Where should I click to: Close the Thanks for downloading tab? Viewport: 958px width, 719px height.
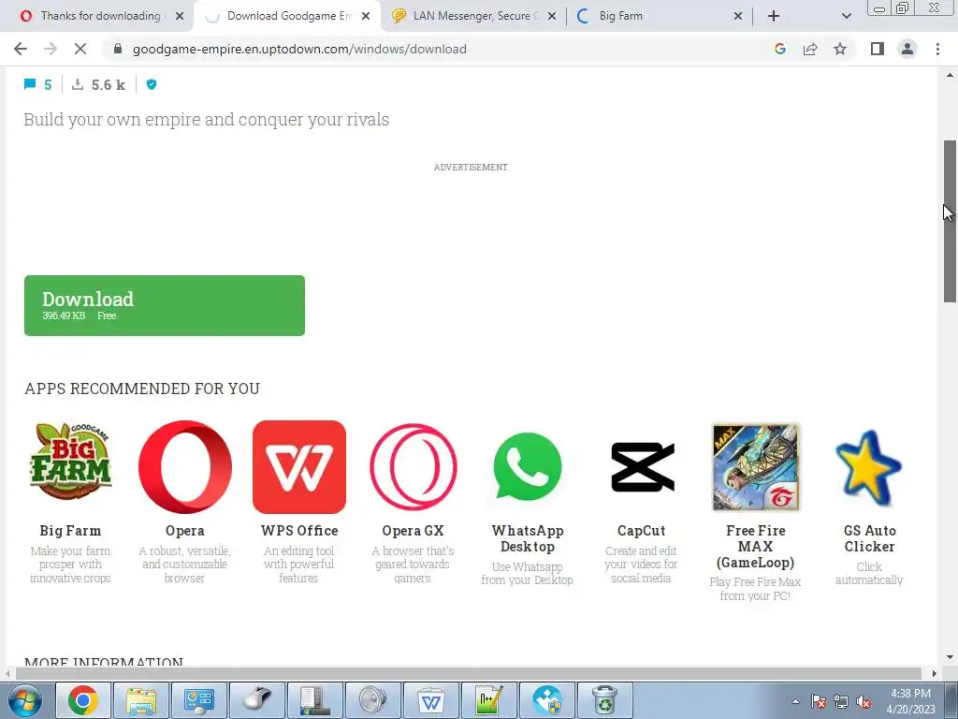(180, 16)
